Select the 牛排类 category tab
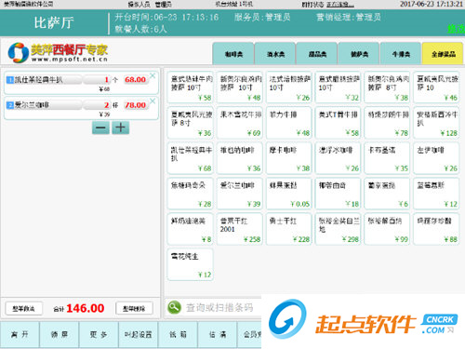This screenshot has width=465, height=349. click(401, 54)
